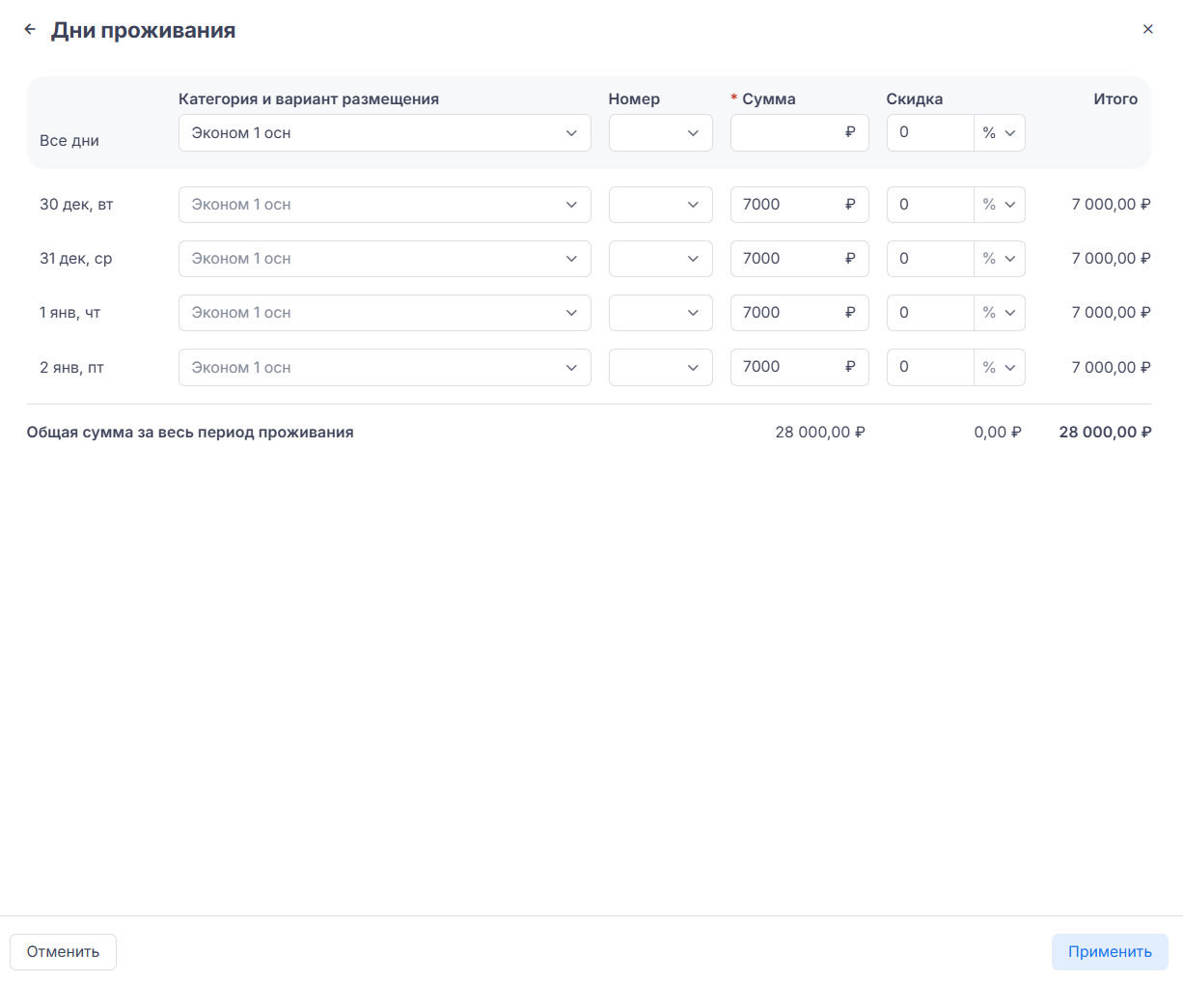Open category dropdown for 1 янв, чт
The image size is (1183, 981).
[x=384, y=313]
